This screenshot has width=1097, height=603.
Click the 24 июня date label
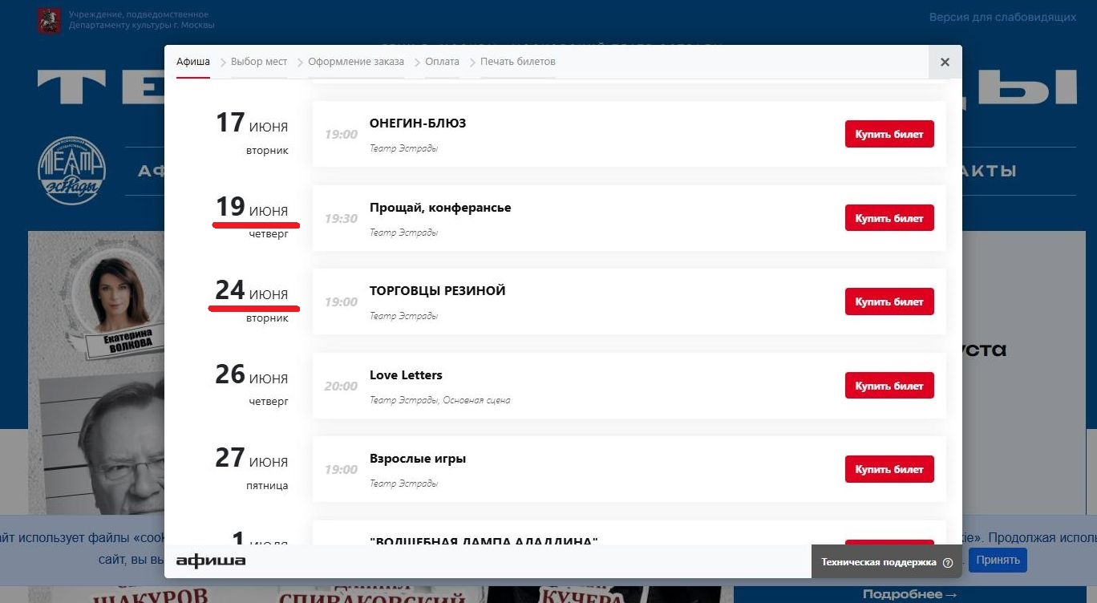tap(252, 291)
